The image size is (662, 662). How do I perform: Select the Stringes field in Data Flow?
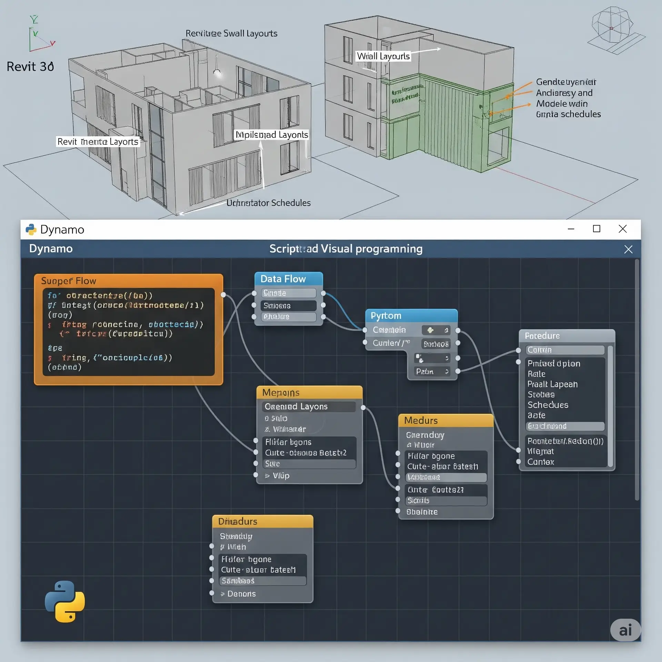coord(289,305)
